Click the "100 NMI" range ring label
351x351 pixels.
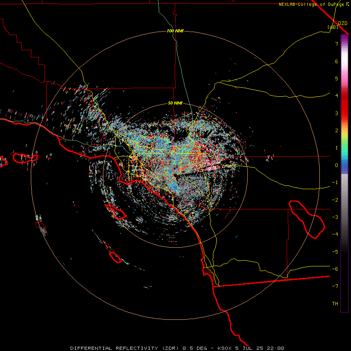[x=175, y=31]
